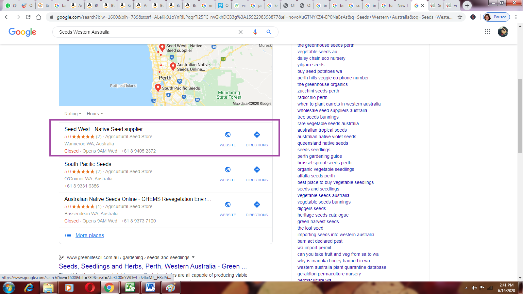Click Australian Native Seeds Online map pin
The width and height of the screenshot is (523, 294).
click(173, 67)
